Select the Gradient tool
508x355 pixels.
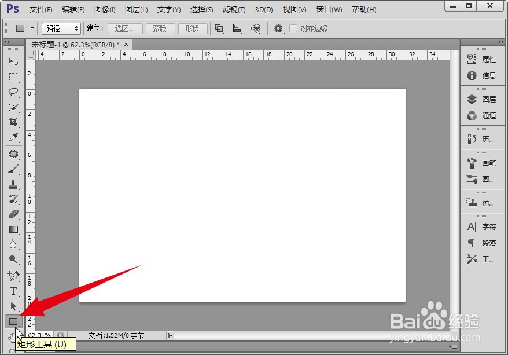point(13,229)
